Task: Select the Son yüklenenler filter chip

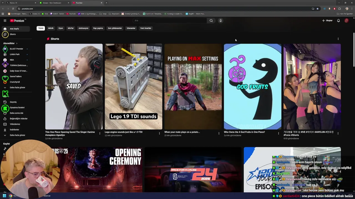Action: [115, 28]
